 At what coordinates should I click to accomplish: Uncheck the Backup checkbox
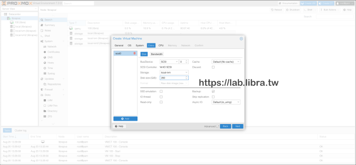213,91
